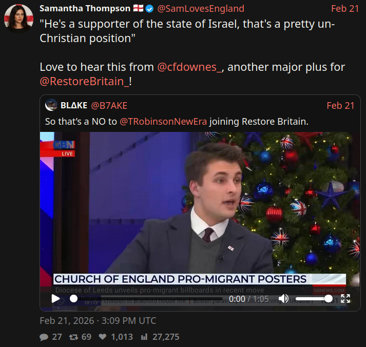Open BLAKE's small profile avatar
Screen dimensions: 366x347
51,105
